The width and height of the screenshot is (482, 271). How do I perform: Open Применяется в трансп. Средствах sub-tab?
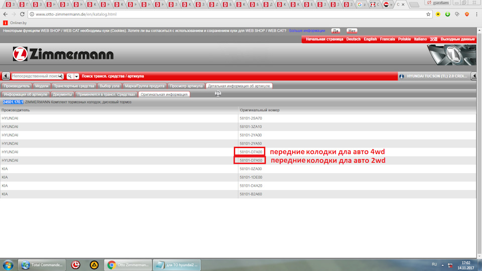(106, 94)
